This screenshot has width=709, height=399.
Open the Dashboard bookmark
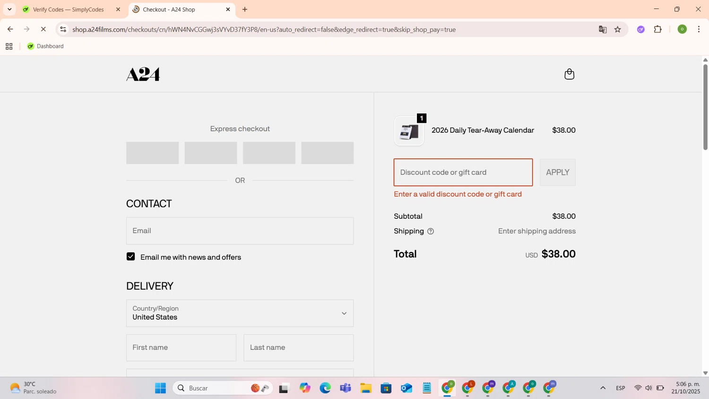click(x=45, y=46)
